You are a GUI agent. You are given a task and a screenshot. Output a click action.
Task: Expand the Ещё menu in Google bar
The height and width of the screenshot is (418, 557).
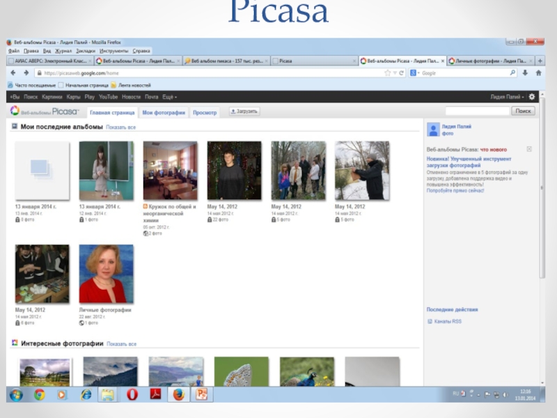coord(169,97)
